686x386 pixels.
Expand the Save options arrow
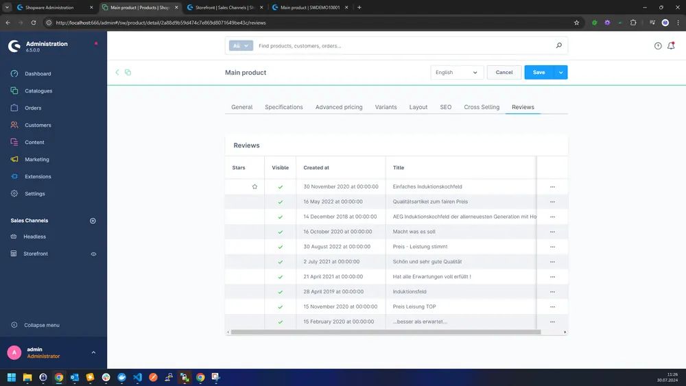pos(561,73)
